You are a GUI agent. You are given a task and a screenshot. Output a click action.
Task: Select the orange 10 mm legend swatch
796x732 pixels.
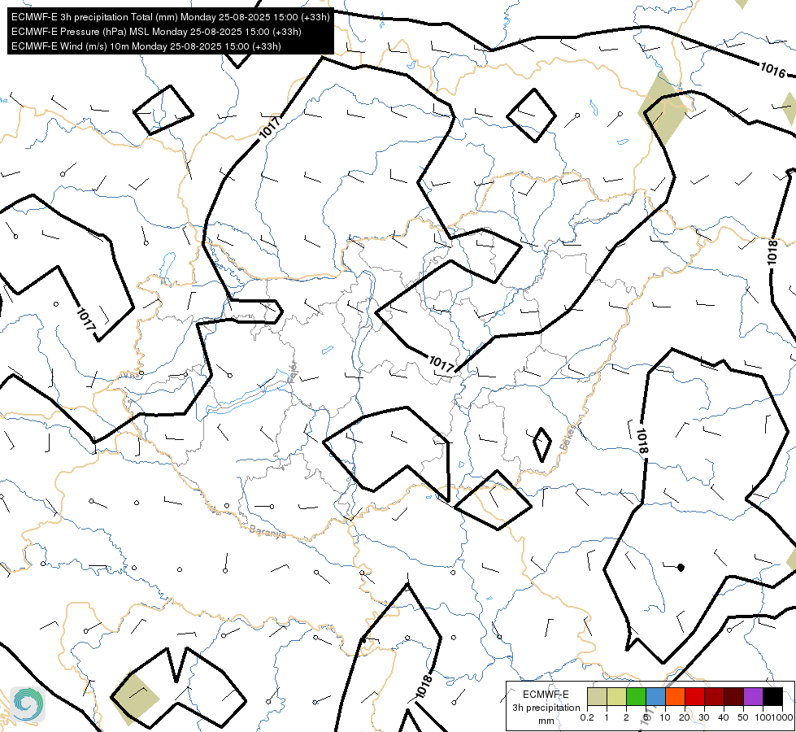coord(675,696)
